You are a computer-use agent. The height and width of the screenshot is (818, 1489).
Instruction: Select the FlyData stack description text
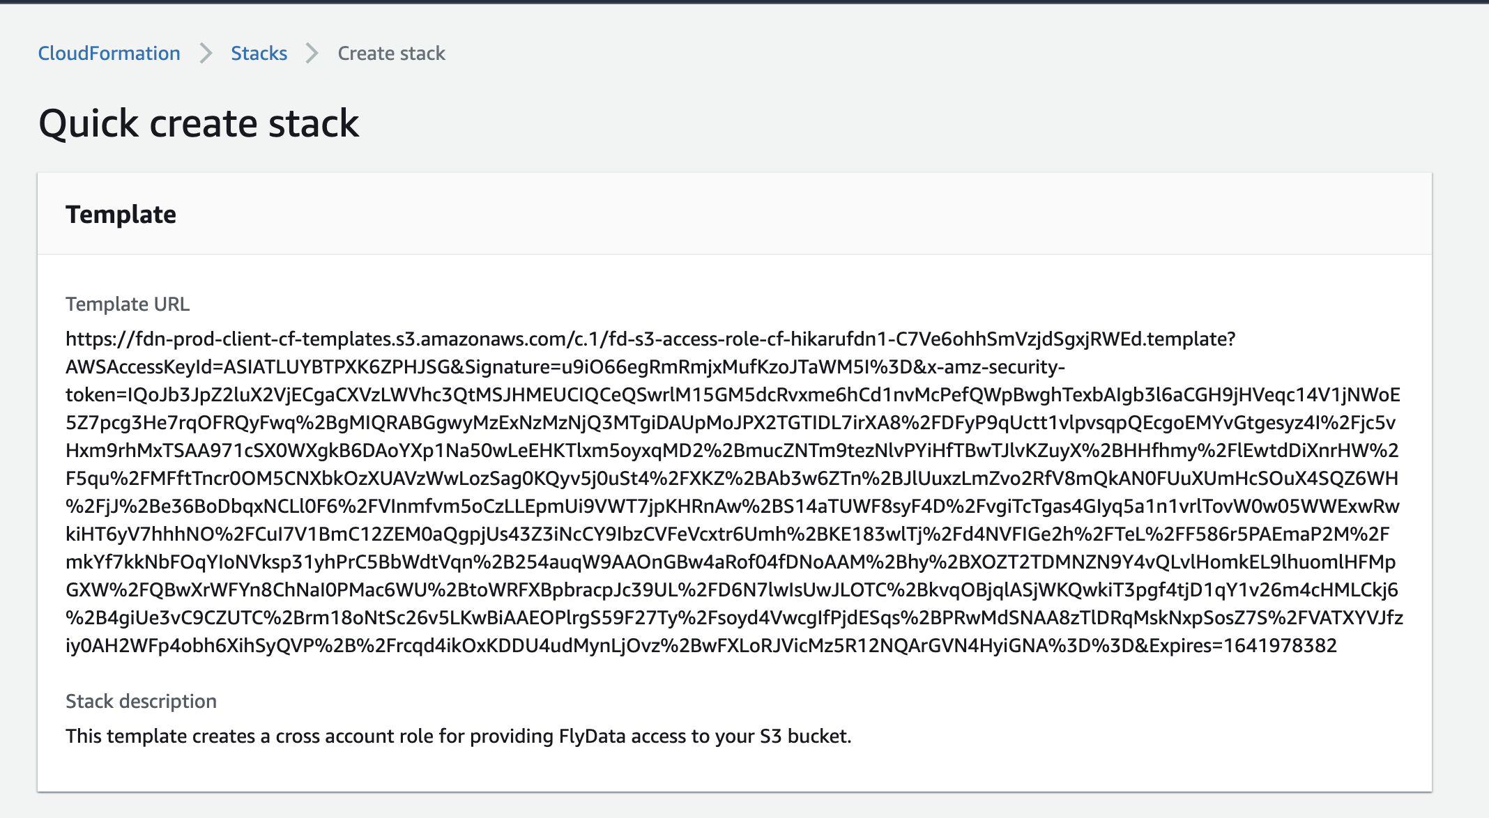(x=459, y=736)
